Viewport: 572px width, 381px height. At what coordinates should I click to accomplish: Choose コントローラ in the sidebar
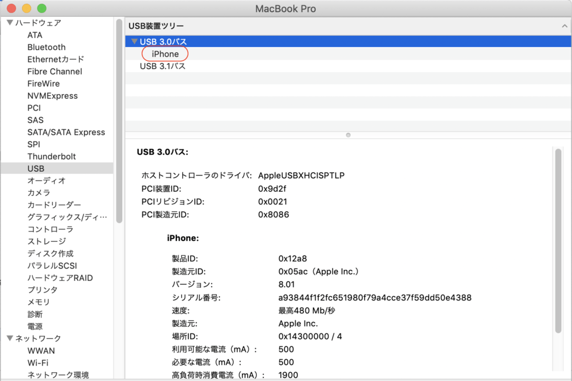50,229
